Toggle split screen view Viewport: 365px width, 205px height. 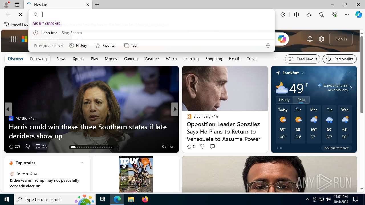[x=296, y=15]
